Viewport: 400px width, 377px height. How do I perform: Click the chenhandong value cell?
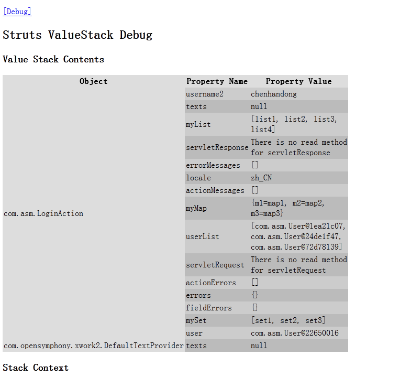click(274, 94)
